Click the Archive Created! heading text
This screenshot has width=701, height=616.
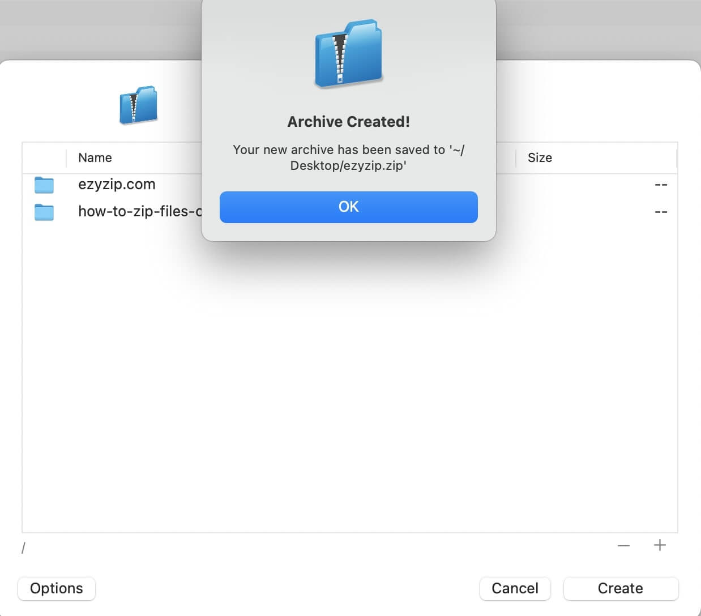tap(348, 122)
